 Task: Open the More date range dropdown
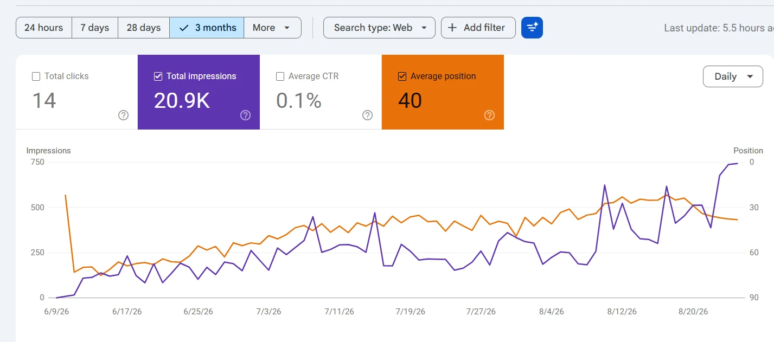pyautogui.click(x=272, y=28)
